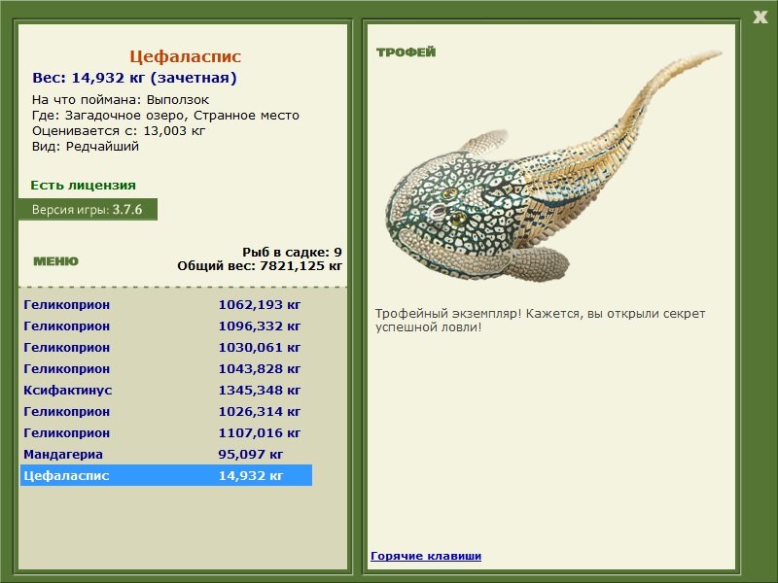Click the Трофейный экземпляр description text
The width and height of the screenshot is (778, 583).
[540, 321]
